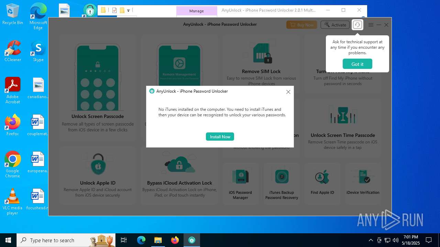Select the focushead Word document on desktop
The width and height of the screenshot is (440, 247).
(38, 199)
